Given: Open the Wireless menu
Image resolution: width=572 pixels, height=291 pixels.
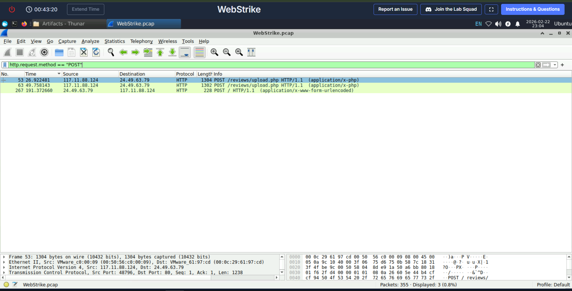Looking at the screenshot, I should click(x=167, y=41).
